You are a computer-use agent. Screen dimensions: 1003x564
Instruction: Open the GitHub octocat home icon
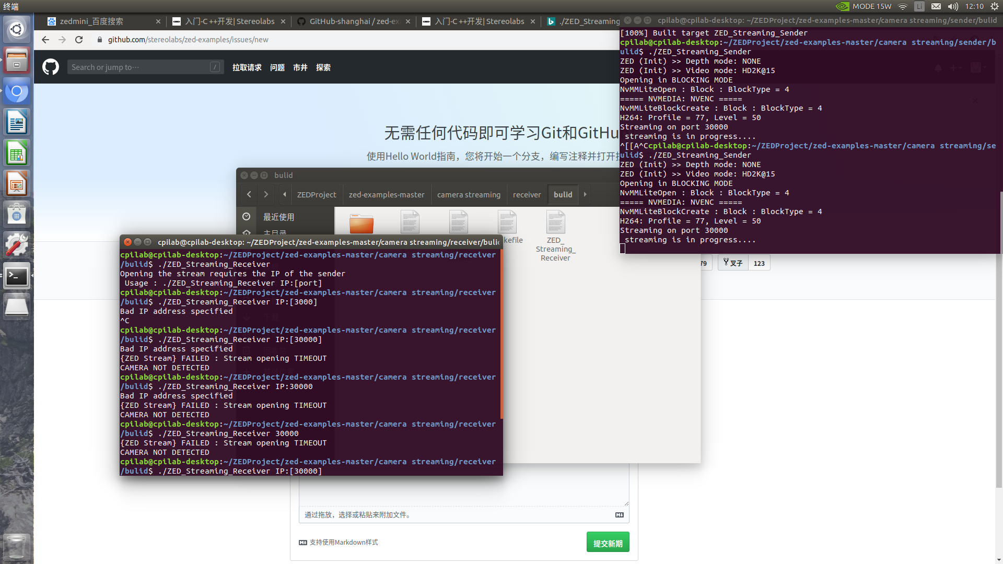click(x=50, y=67)
